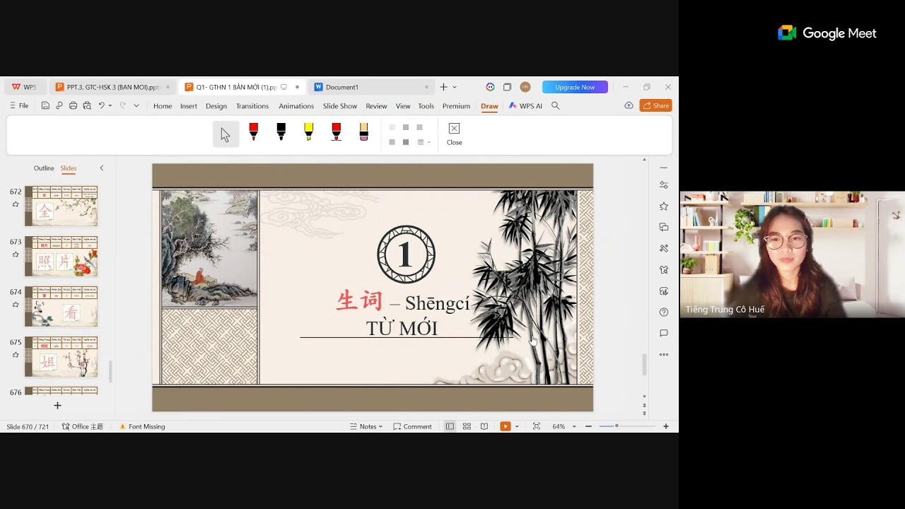The width and height of the screenshot is (905, 509).
Task: Toggle the star on slide 672
Action: click(x=16, y=204)
